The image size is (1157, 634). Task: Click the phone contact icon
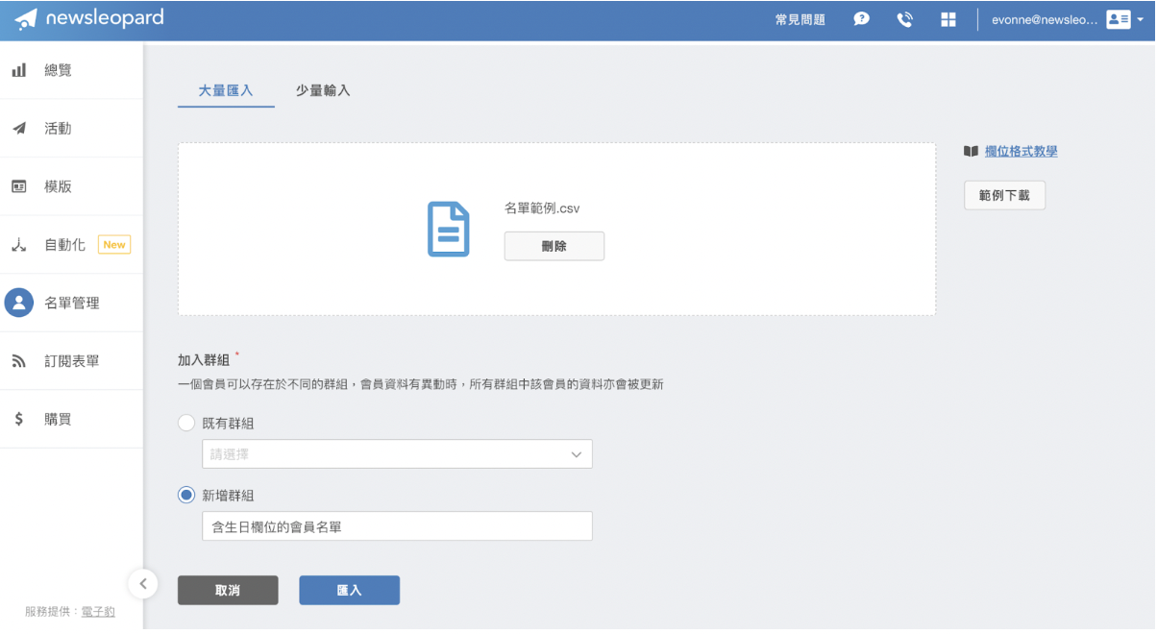tap(904, 19)
